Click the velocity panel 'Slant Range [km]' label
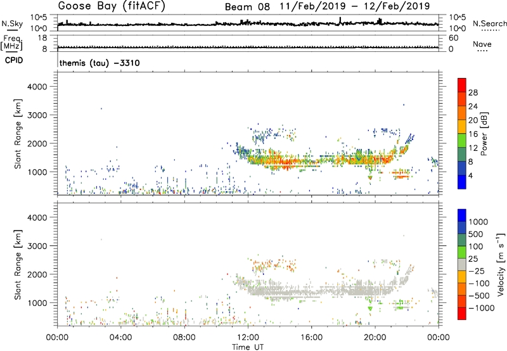Viewport: 507px width, 351px height. tap(18, 264)
